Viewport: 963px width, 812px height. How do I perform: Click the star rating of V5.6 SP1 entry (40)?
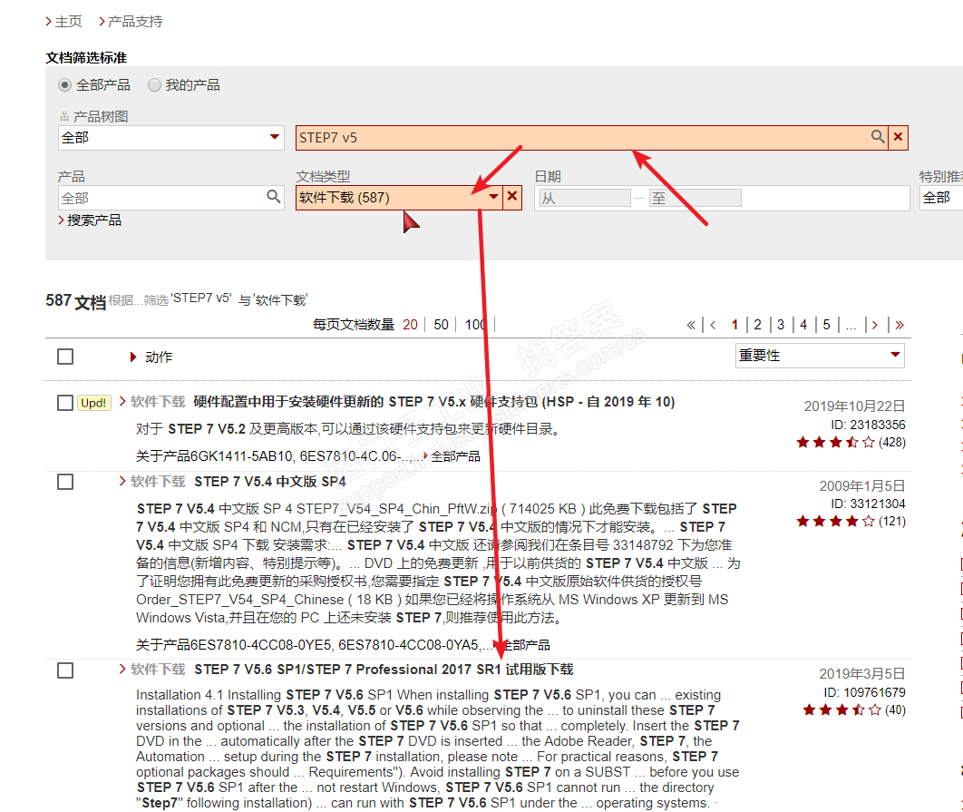click(842, 710)
